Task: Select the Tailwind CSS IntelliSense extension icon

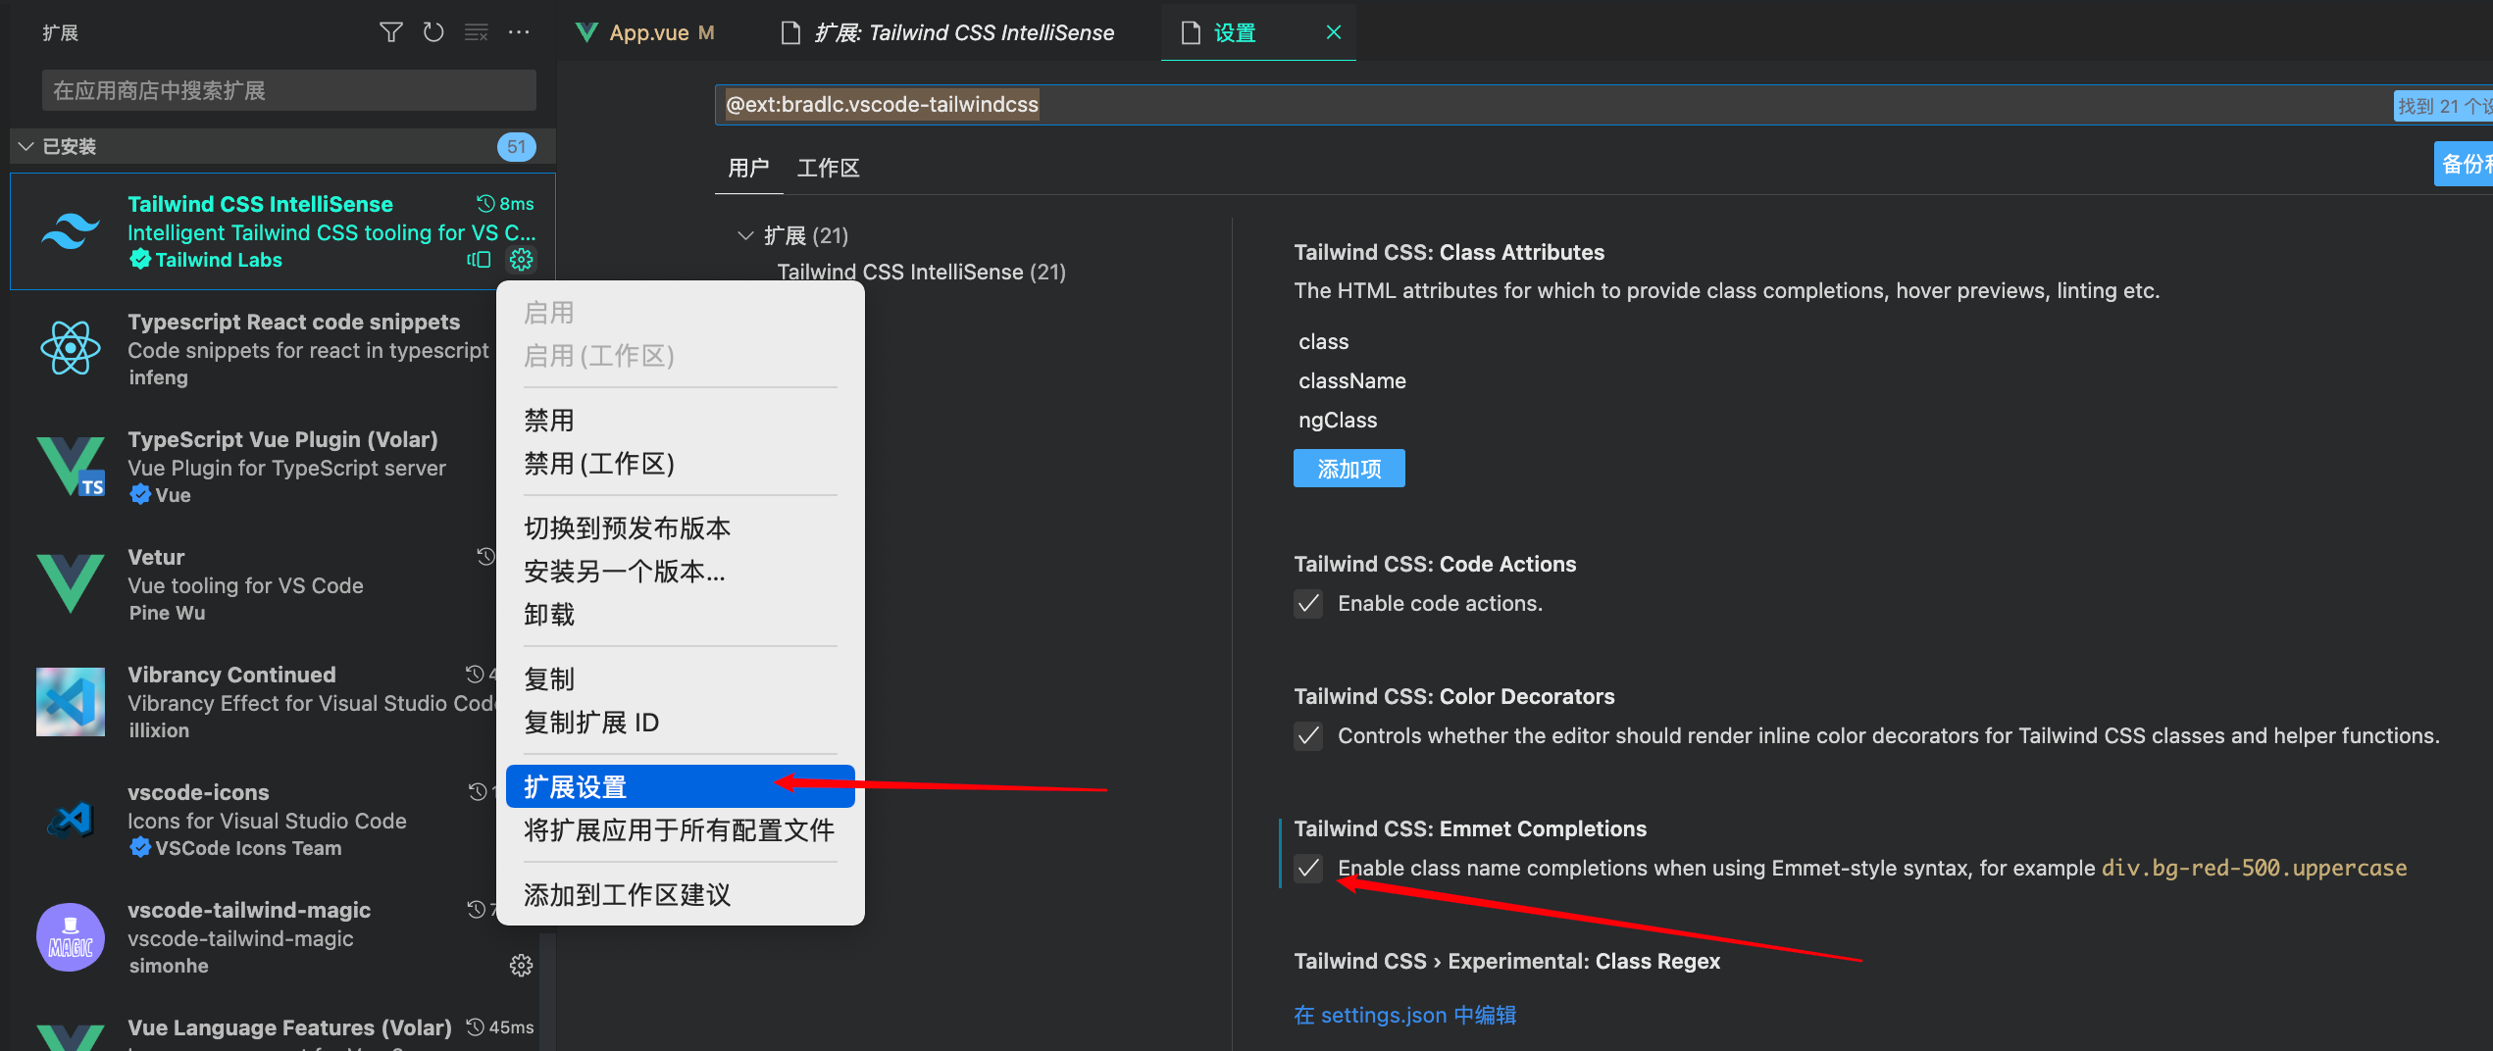Action: [70, 231]
